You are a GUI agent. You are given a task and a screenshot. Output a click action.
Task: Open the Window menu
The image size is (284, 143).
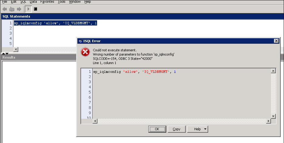pyautogui.click(x=75, y=2)
